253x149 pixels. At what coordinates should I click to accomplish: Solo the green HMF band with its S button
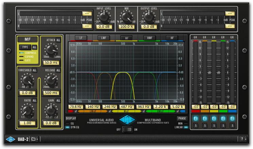[223, 126]
